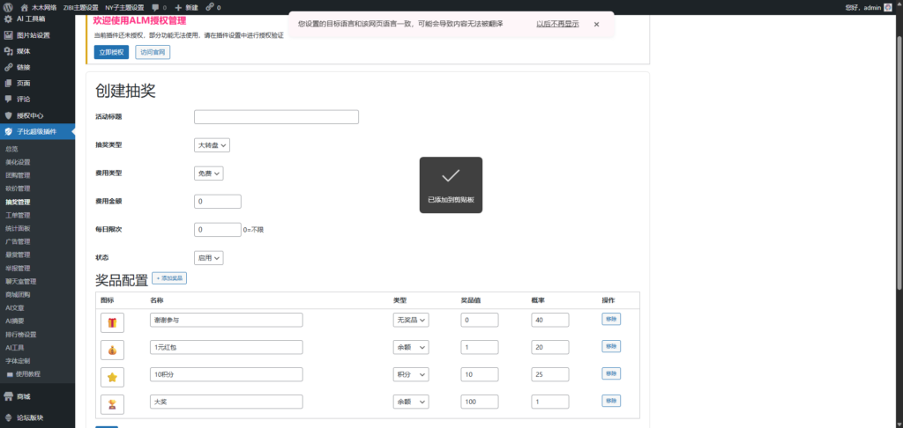Expand the 费用类型 dropdown showing 免费
This screenshot has height=428, width=903.
(x=208, y=174)
